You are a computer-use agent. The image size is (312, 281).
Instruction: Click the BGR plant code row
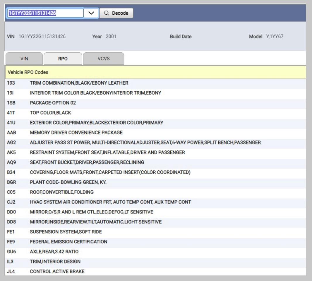coord(68,182)
